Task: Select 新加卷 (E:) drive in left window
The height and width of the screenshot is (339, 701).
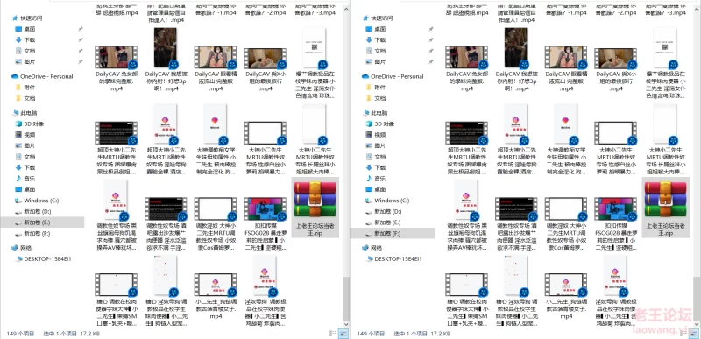Action: point(42,222)
